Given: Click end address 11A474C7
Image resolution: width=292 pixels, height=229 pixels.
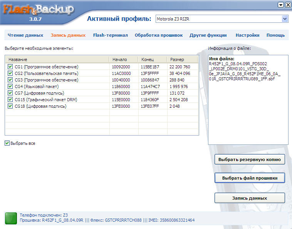Looking at the screenshot, I should 150,87.
